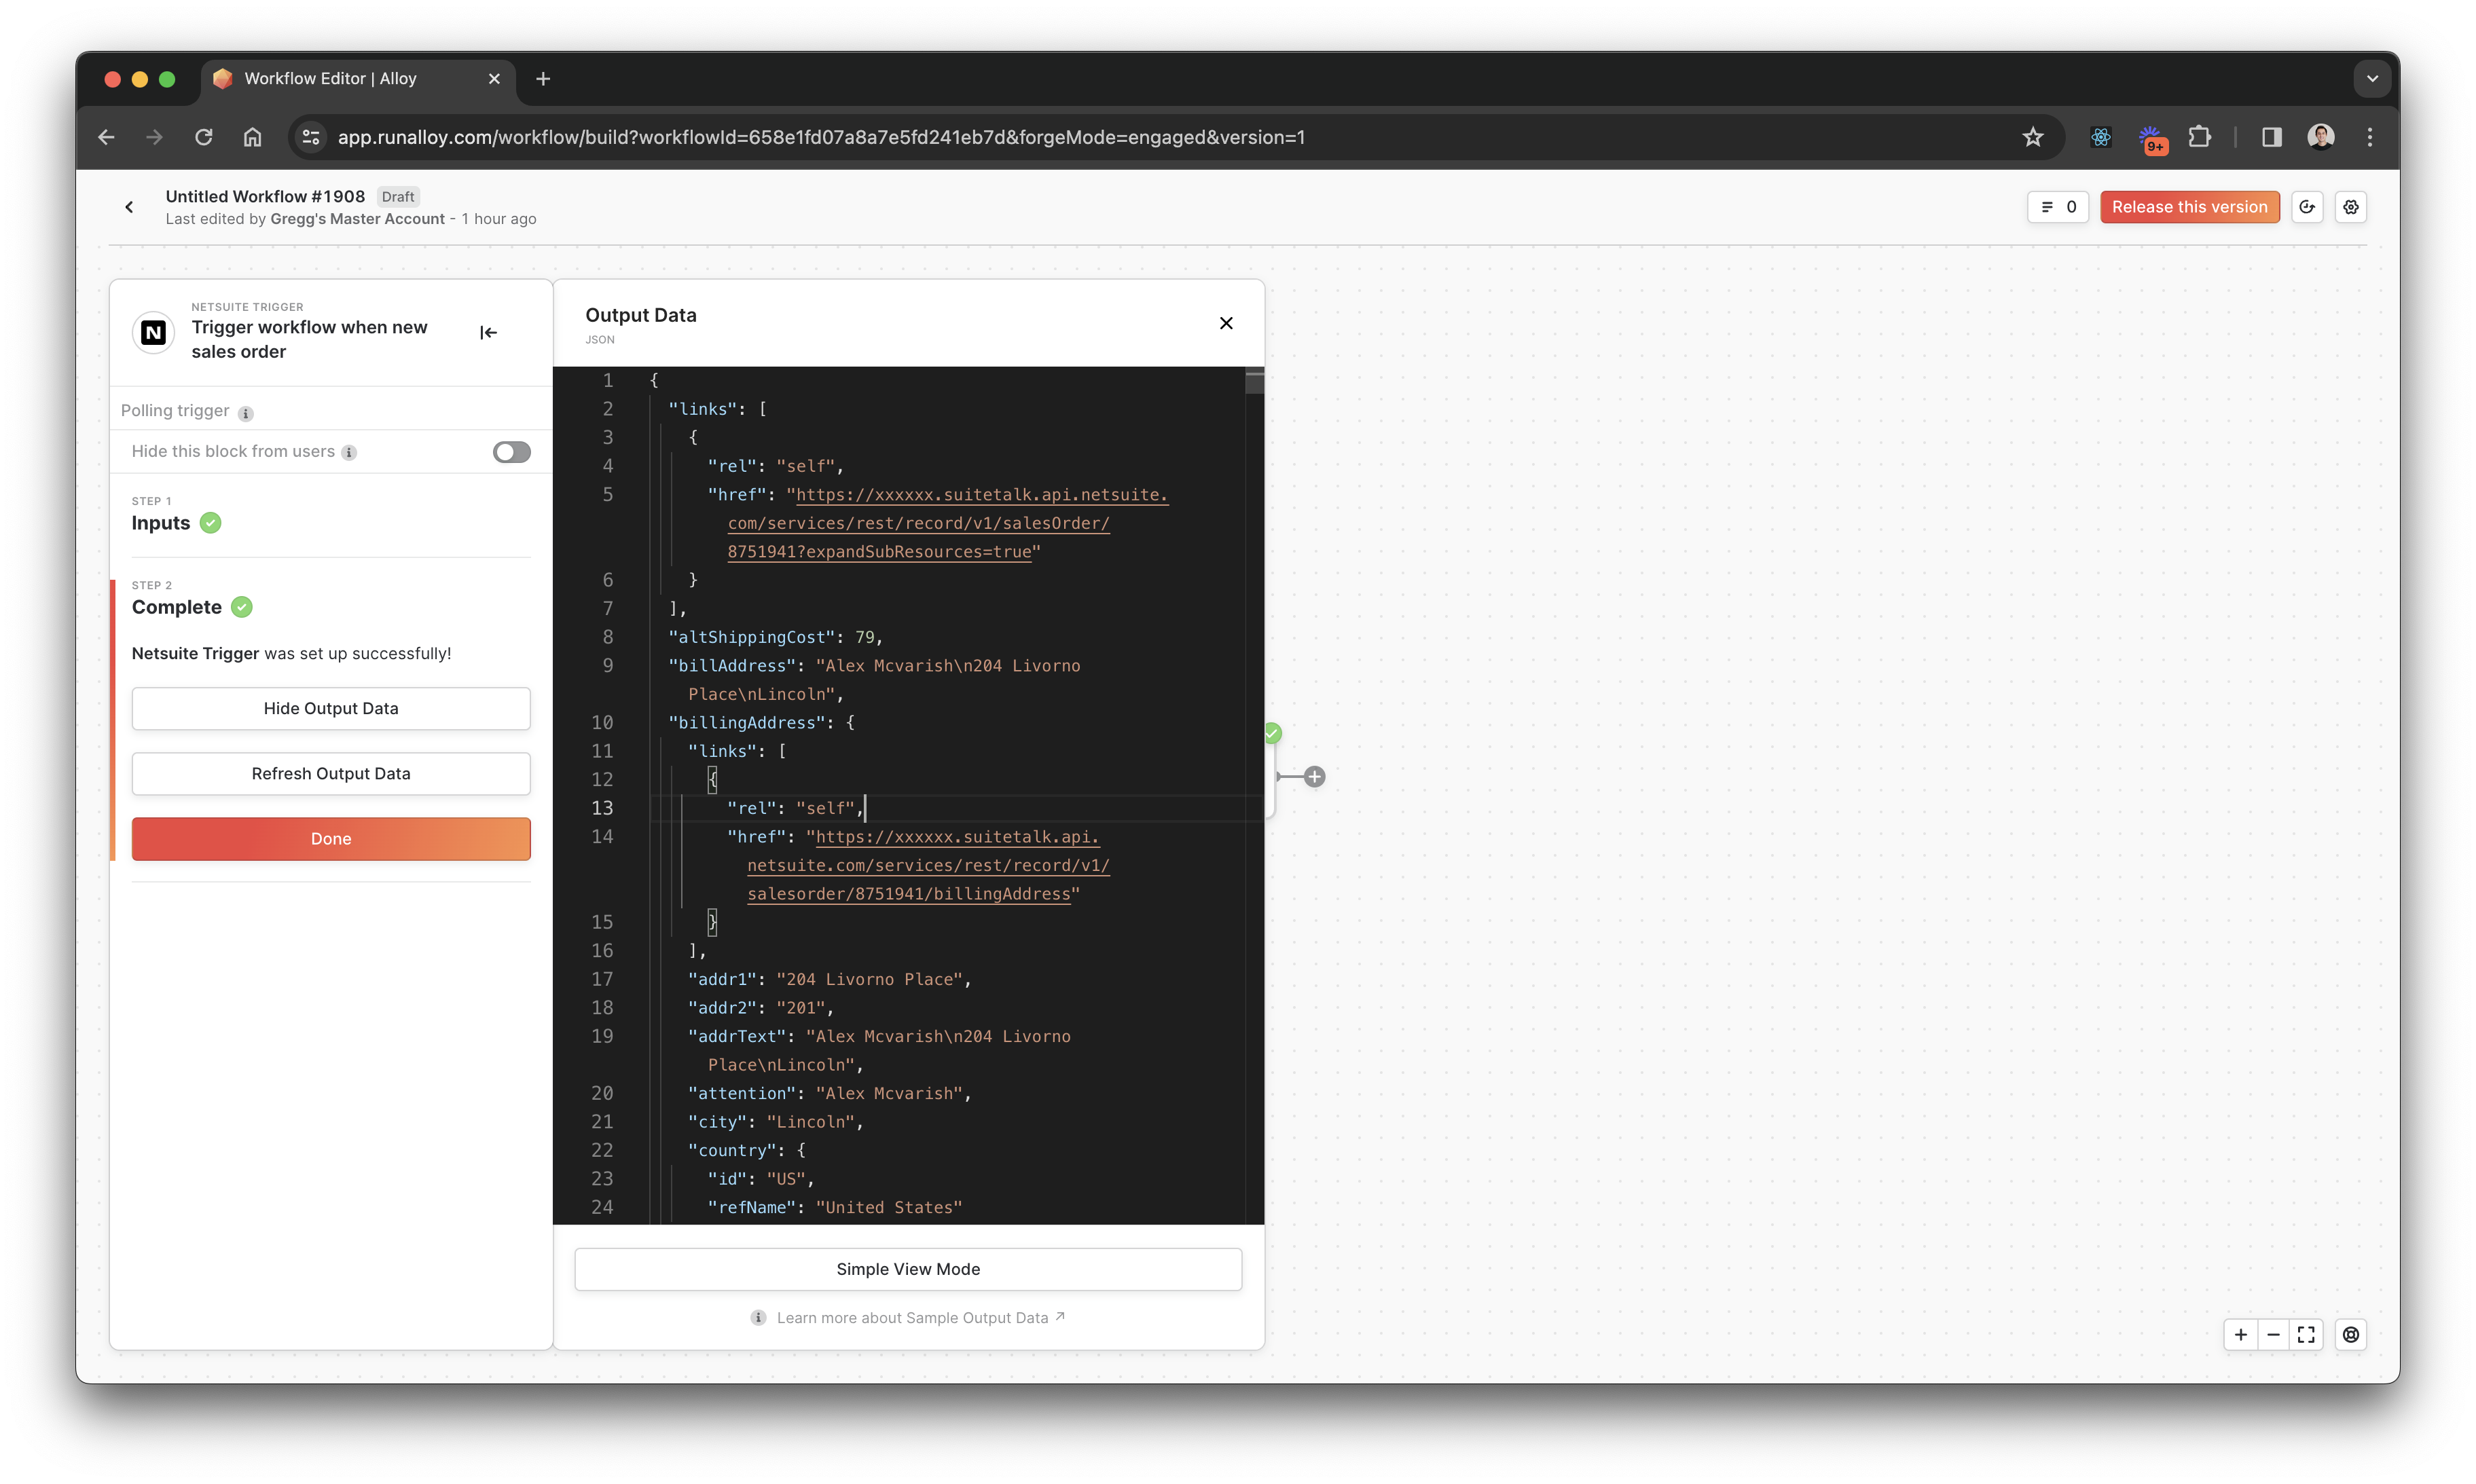Click browser home icon
Viewport: 2476px width, 1484px height.
(x=252, y=137)
